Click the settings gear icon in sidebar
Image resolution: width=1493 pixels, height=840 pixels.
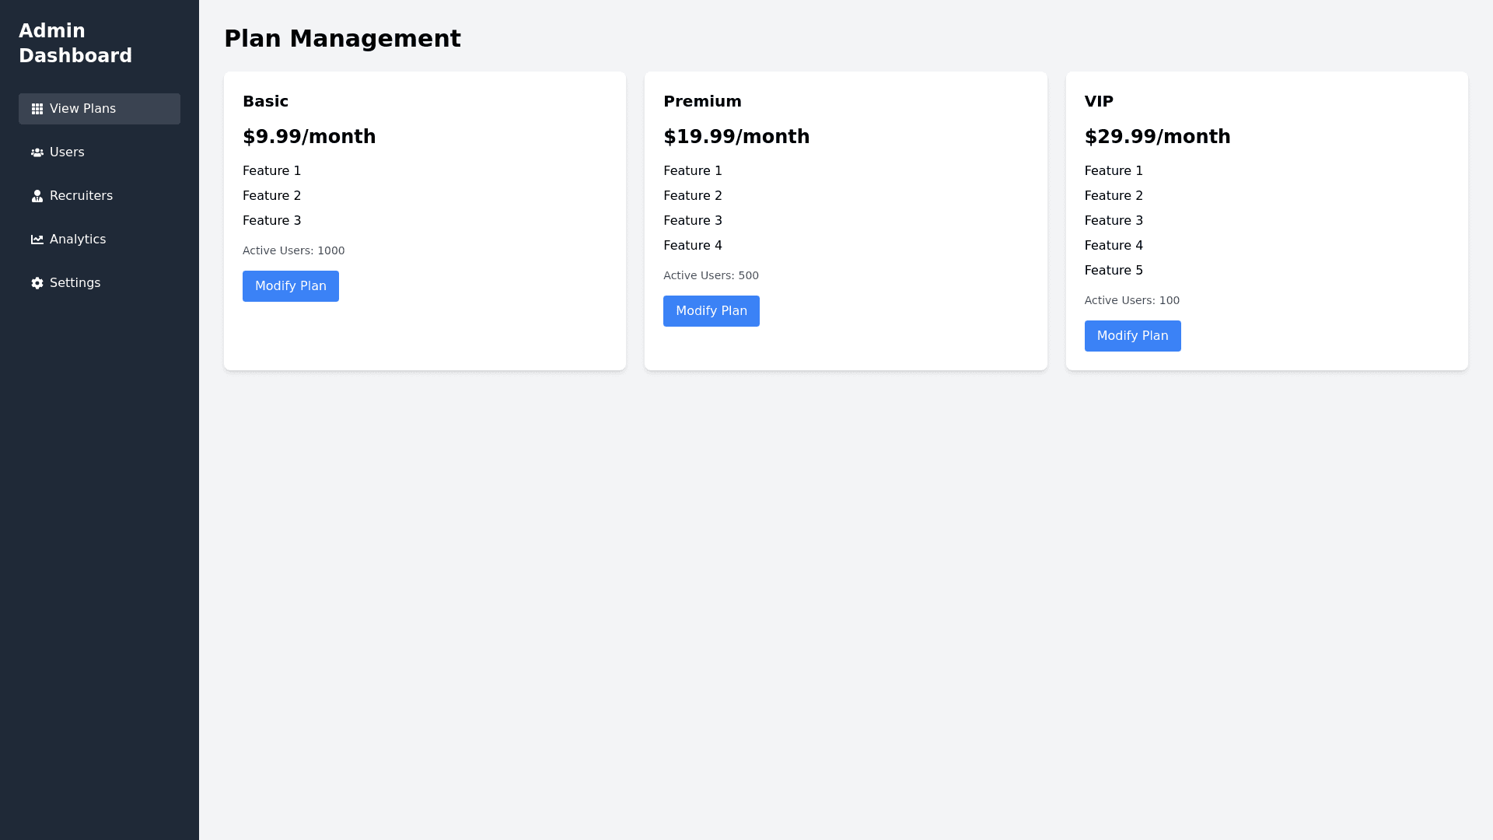37,283
